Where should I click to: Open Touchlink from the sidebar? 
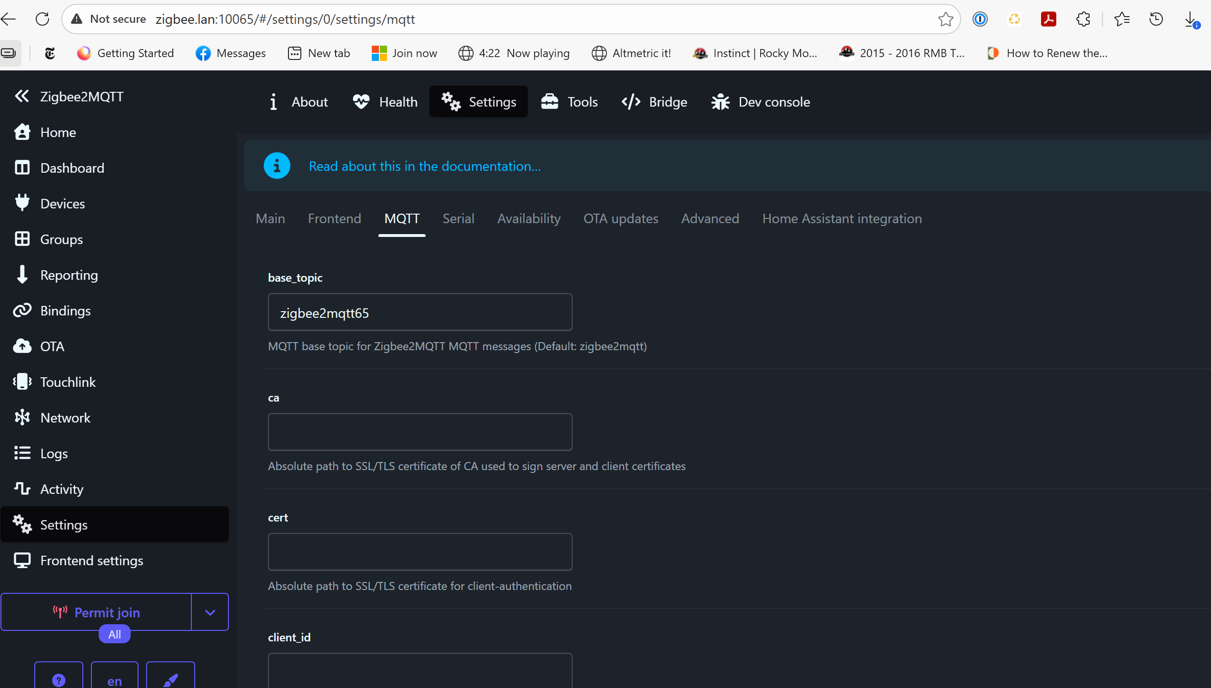pyautogui.click(x=68, y=382)
